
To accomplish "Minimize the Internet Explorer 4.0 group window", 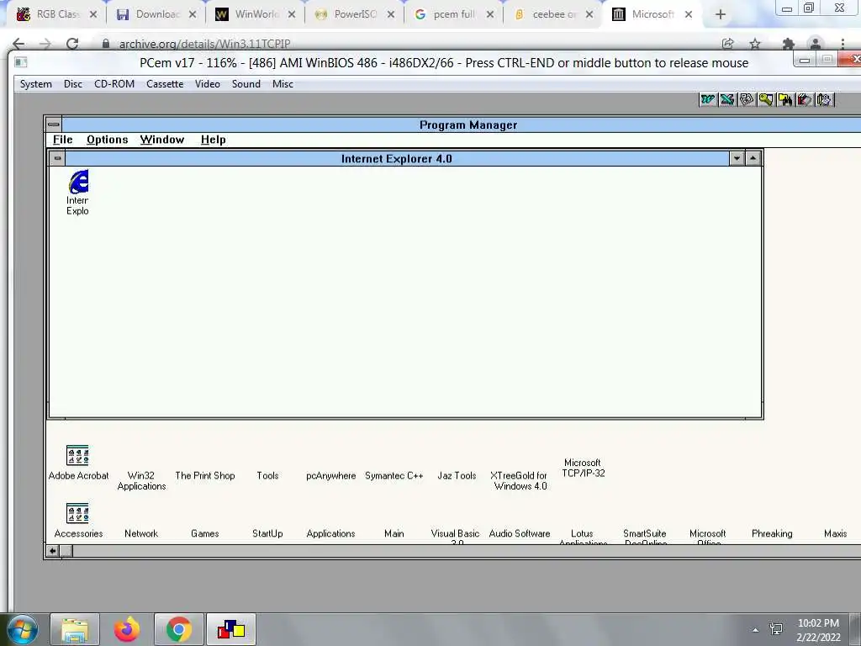I will tap(737, 159).
